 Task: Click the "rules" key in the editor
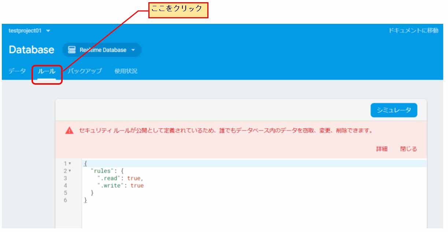104,171
